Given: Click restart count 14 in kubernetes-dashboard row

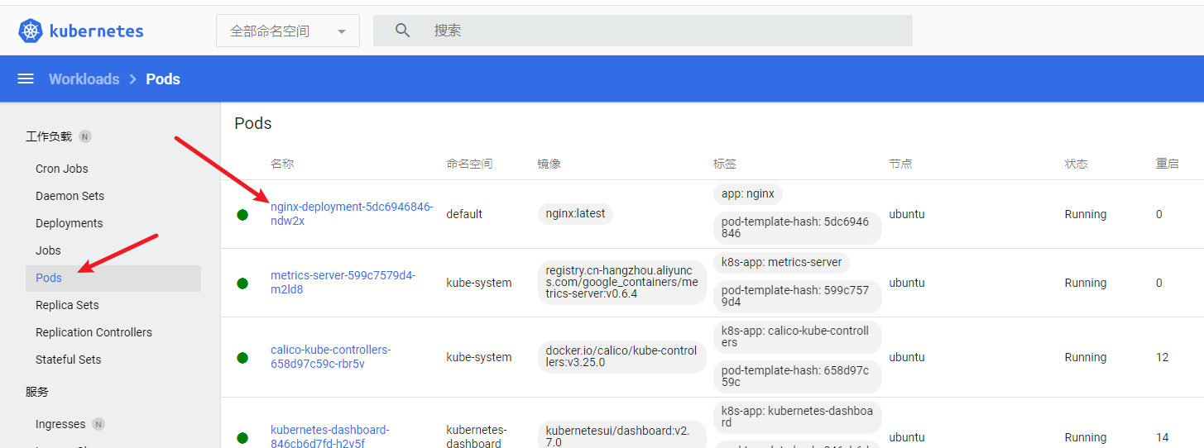Looking at the screenshot, I should tap(1163, 437).
